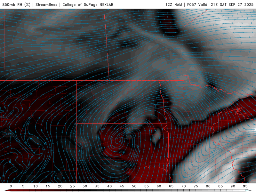Click the 10 label on the colorbar
256x192 pixels.
coord(36,186)
